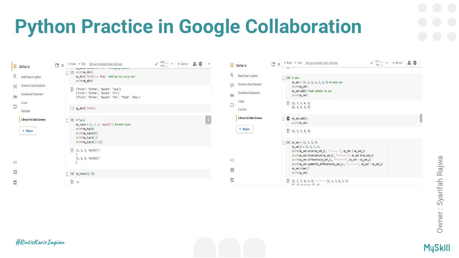Open settings gear in right notebook
459x258 pixels.
pyautogui.click(x=416, y=63)
